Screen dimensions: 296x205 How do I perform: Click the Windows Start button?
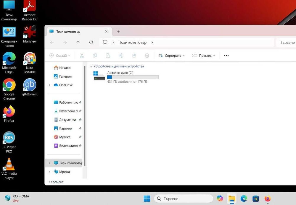point(147,199)
